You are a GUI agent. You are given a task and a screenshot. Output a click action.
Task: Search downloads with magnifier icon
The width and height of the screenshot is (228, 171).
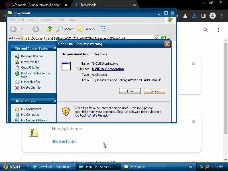coord(205,30)
